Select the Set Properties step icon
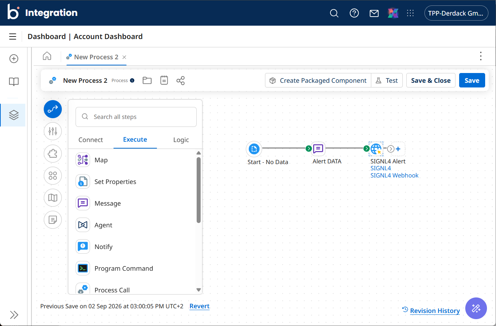 click(x=83, y=181)
